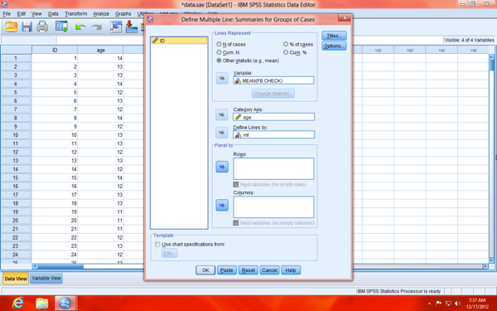Image resolution: width=497 pixels, height=311 pixels.
Task: Select the % of cases option
Action: point(298,45)
